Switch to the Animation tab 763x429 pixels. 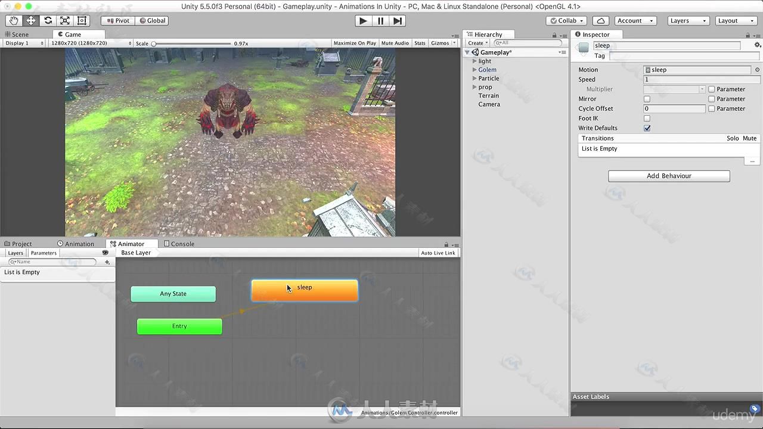click(x=76, y=244)
